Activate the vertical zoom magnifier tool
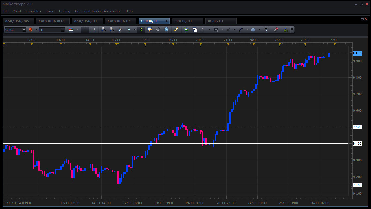 128,30
